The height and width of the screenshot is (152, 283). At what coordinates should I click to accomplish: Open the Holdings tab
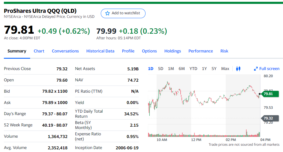173,51
